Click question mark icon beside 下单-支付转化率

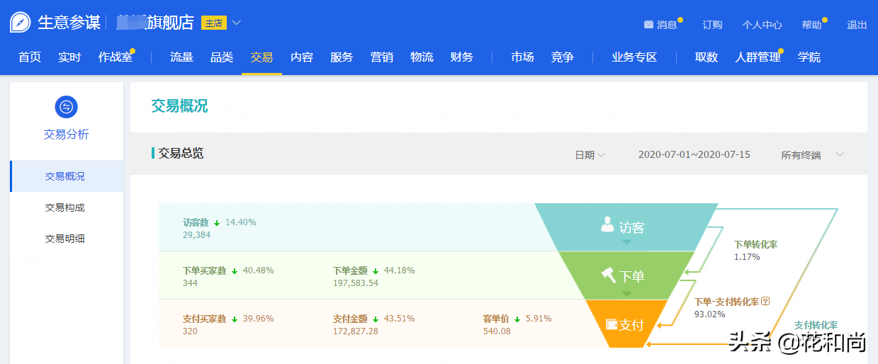tap(765, 302)
